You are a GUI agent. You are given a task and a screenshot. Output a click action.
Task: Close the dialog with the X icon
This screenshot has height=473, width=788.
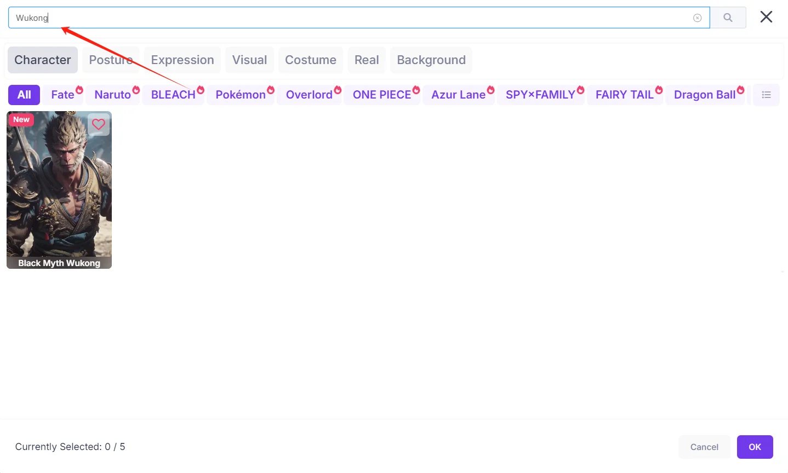(x=766, y=17)
